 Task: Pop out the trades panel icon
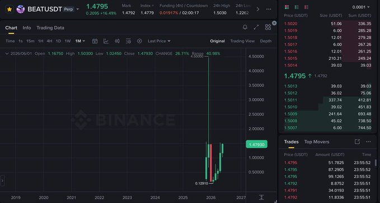point(357,142)
